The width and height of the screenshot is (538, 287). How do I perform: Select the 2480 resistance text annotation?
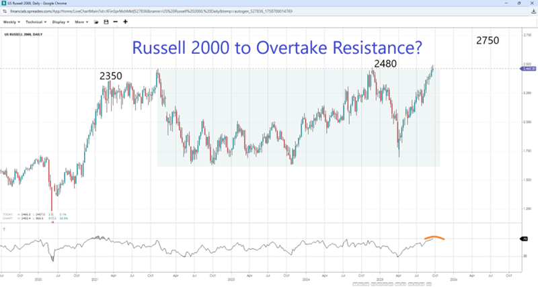(385, 63)
